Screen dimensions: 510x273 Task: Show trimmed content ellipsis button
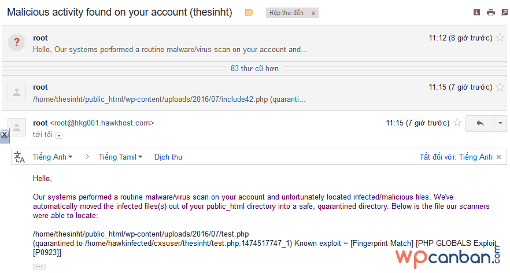pos(39,267)
